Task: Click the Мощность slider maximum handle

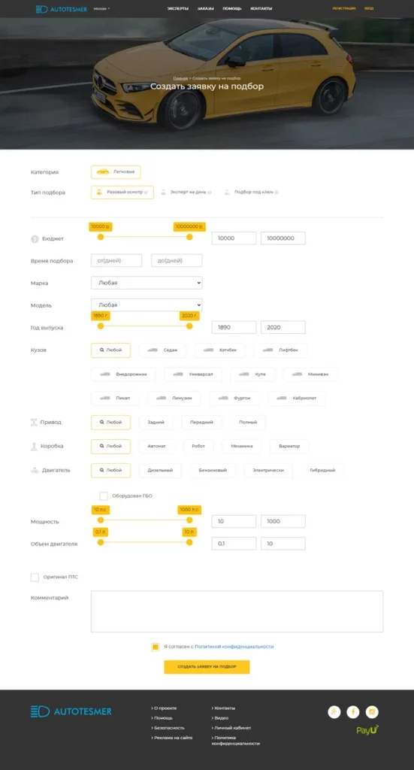Action: [189, 520]
